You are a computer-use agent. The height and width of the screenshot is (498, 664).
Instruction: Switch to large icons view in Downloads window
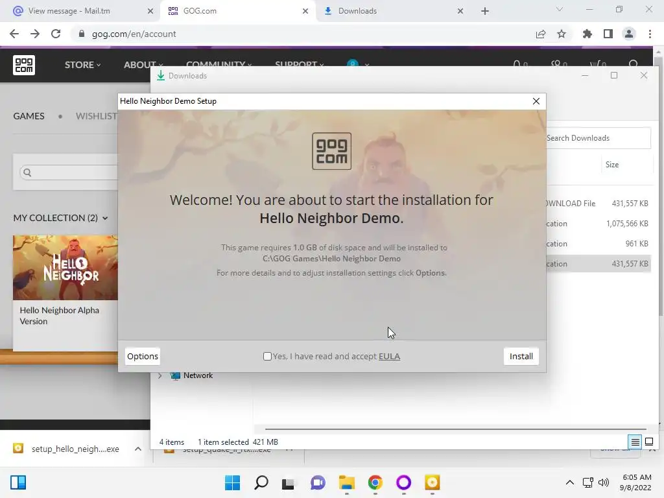coord(649,442)
